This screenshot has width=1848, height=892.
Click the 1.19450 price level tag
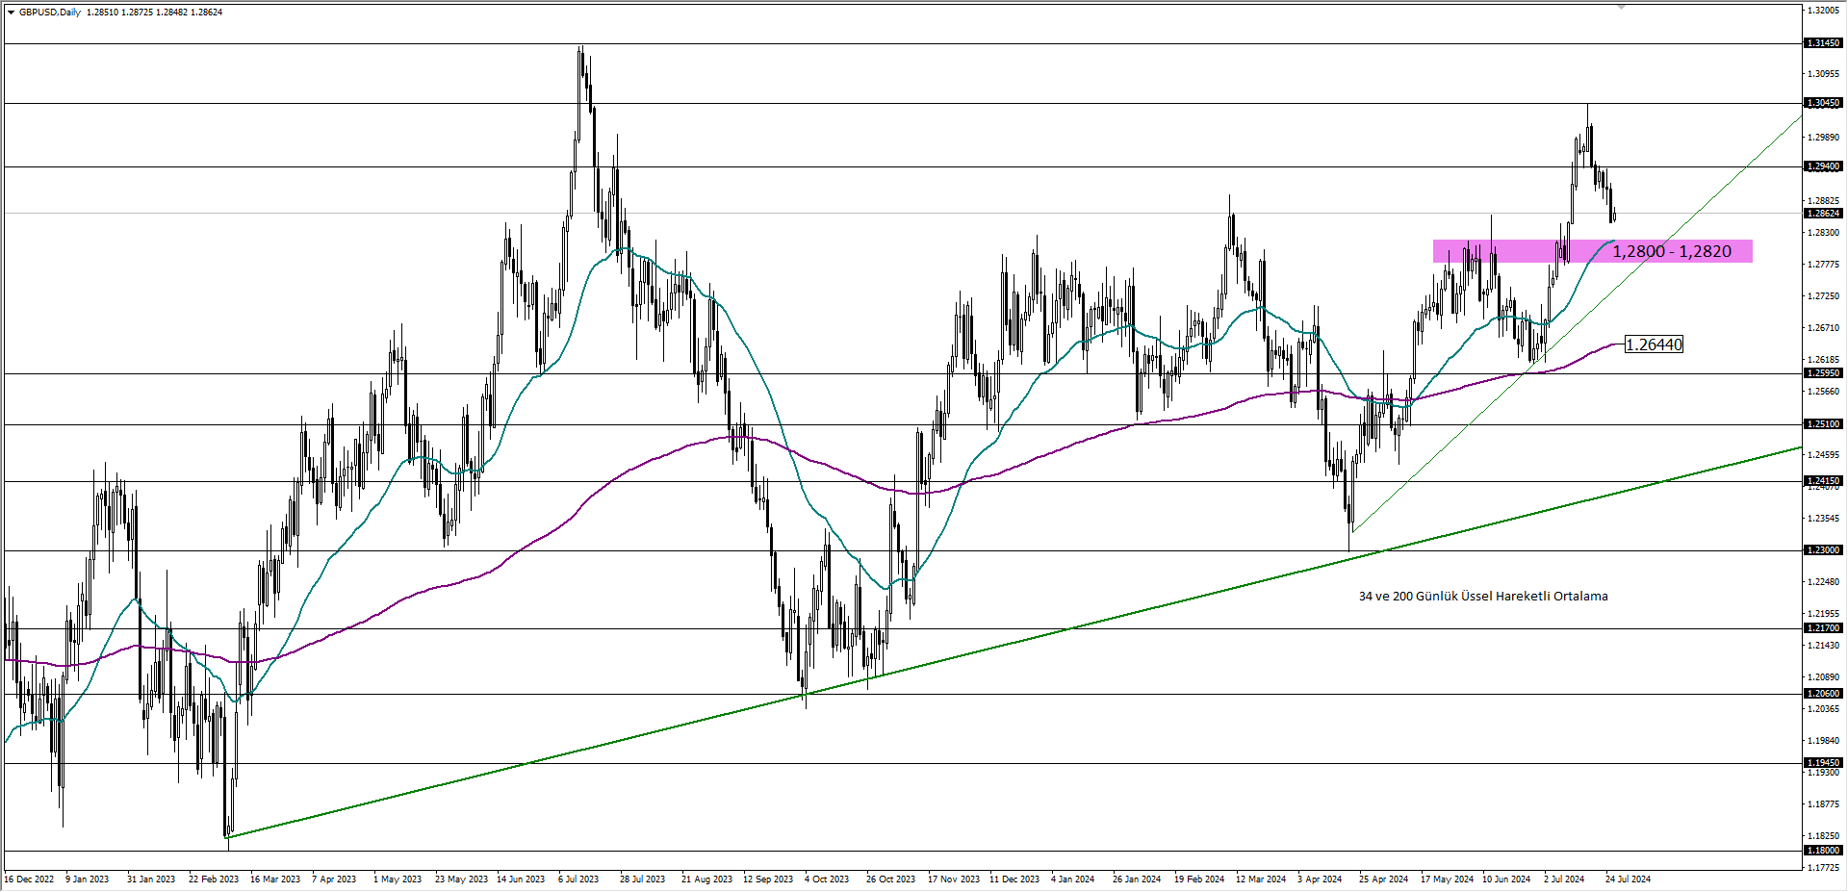1823,763
